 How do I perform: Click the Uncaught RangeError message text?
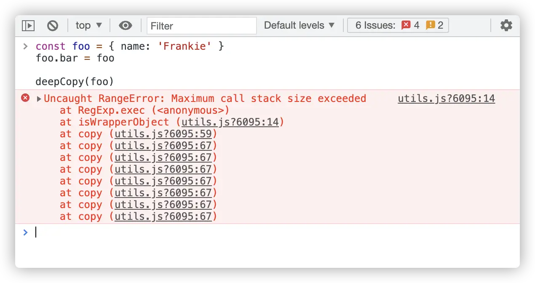pyautogui.click(x=205, y=99)
